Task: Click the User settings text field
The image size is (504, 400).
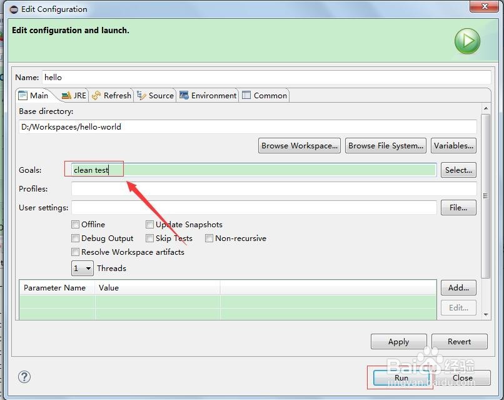Action: (x=254, y=208)
